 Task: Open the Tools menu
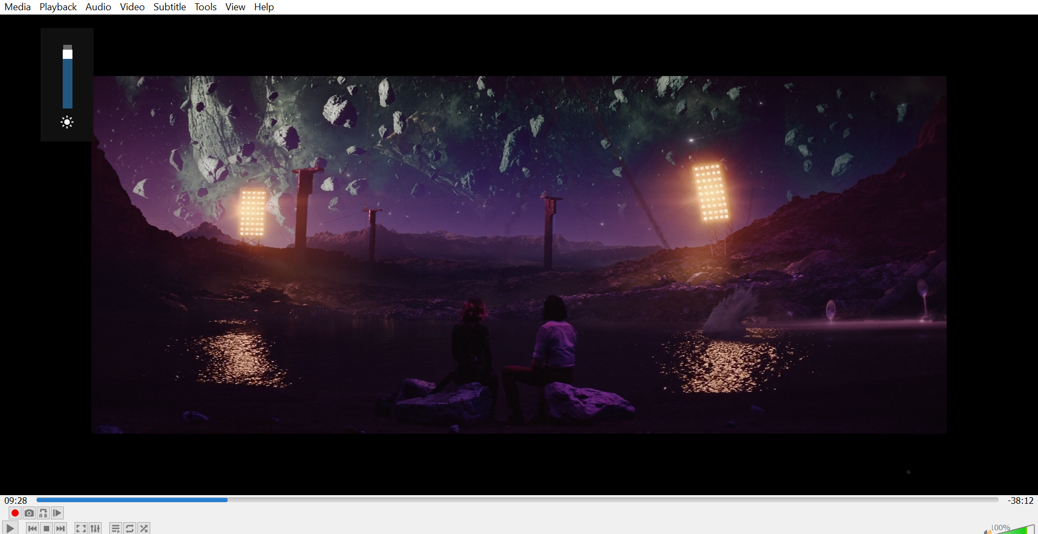click(205, 7)
